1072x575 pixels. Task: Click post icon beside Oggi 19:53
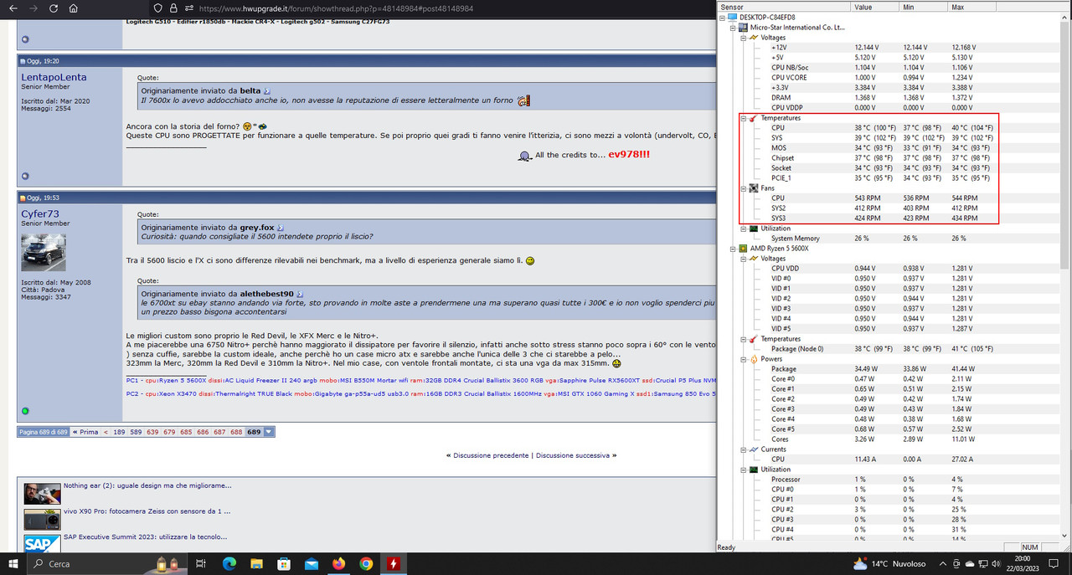[23, 198]
